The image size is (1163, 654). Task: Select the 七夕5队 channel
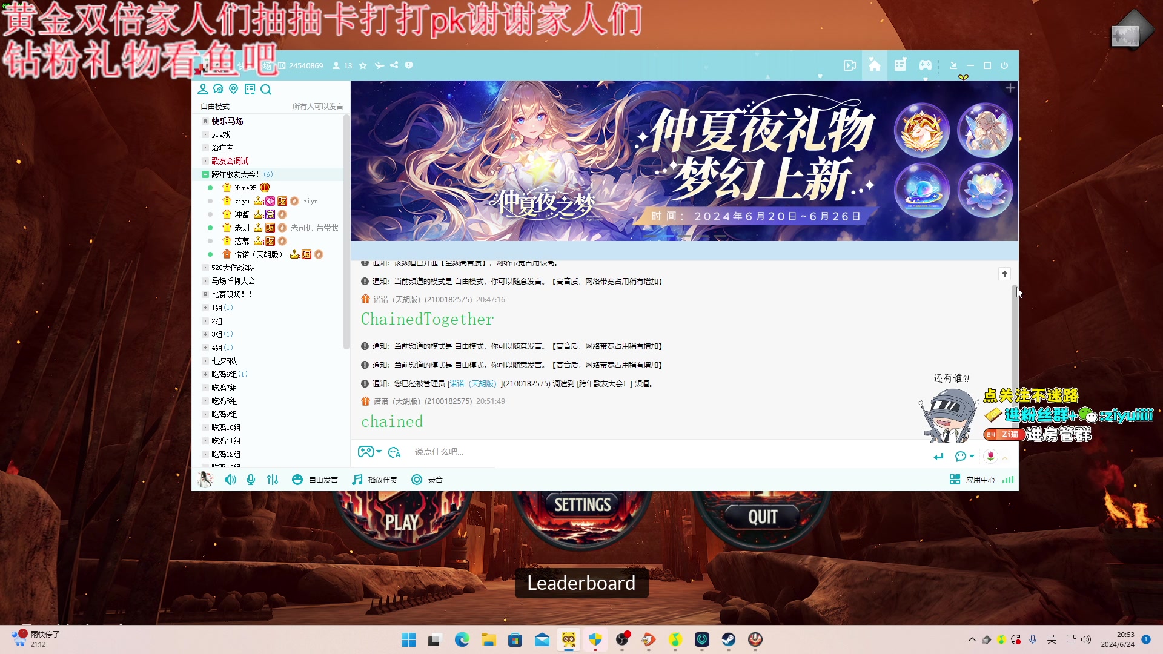pyautogui.click(x=224, y=361)
